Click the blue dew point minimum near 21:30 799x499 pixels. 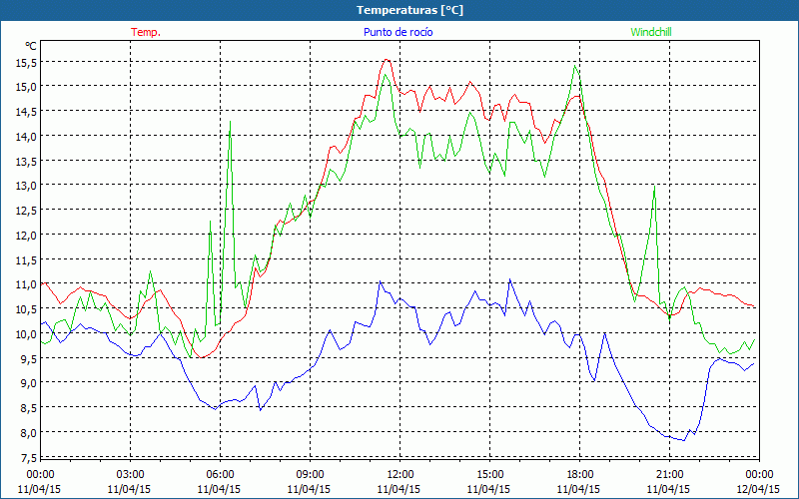(683, 440)
